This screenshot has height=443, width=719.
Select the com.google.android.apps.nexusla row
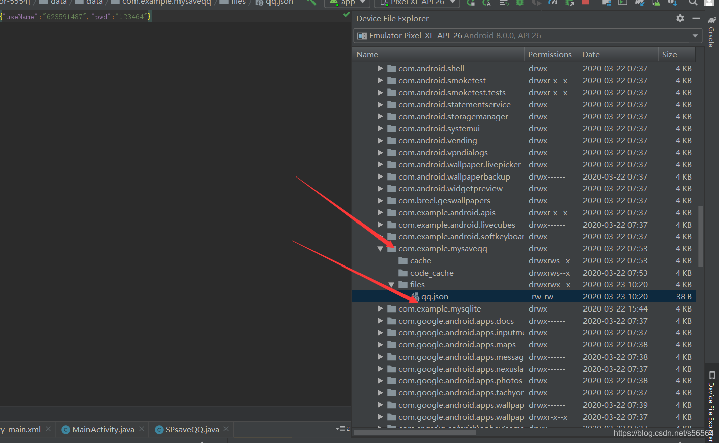click(524, 369)
